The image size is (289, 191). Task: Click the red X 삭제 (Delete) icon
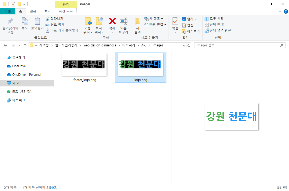[112, 21]
